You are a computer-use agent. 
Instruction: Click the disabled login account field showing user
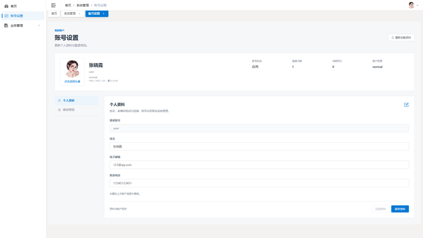pos(259,128)
